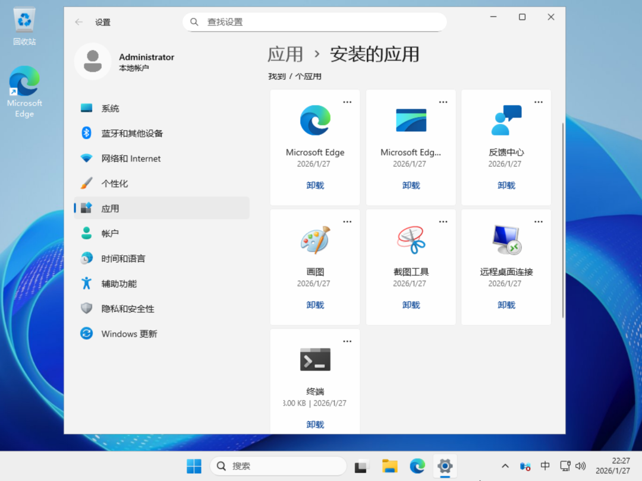Click the 查找设置 search field
Screen dimensions: 642x481
point(314,22)
